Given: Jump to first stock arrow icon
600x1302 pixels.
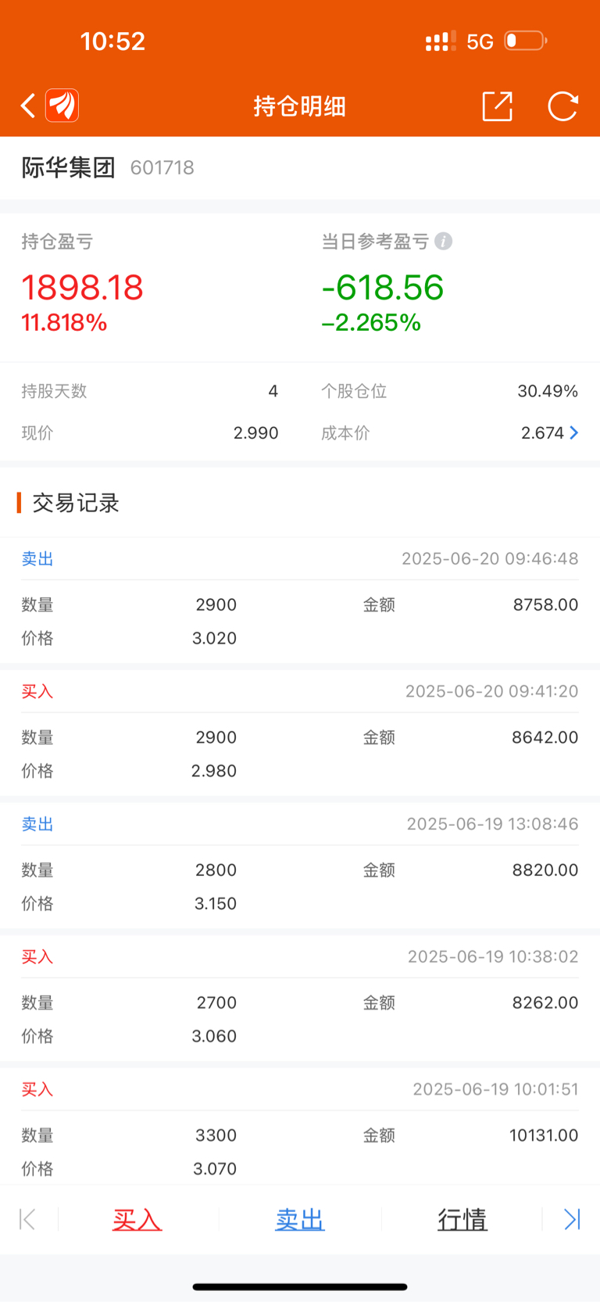Looking at the screenshot, I should click(27, 1219).
